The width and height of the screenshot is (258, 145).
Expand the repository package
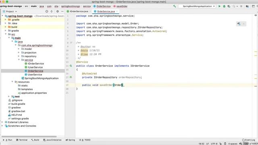pyautogui.click(x=19, y=56)
